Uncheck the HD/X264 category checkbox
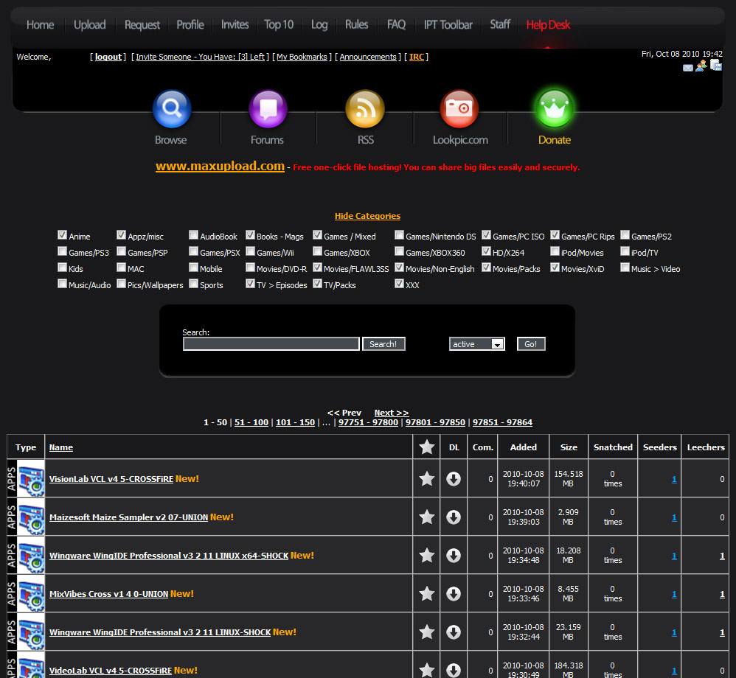Screen dimensions: 736x678 coord(486,251)
